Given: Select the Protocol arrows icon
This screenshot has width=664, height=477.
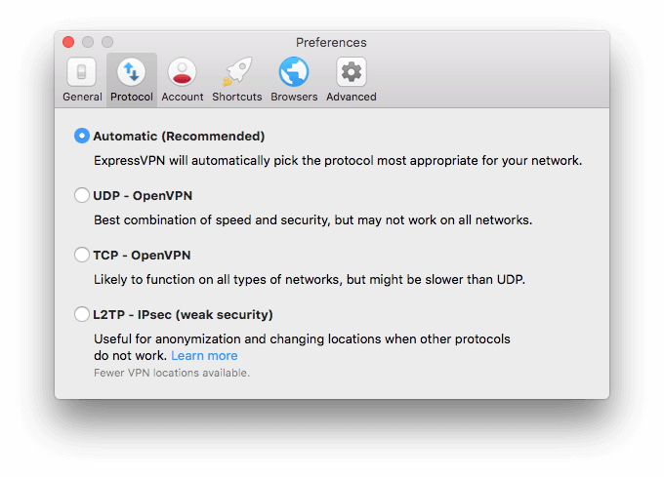Looking at the screenshot, I should coord(131,72).
